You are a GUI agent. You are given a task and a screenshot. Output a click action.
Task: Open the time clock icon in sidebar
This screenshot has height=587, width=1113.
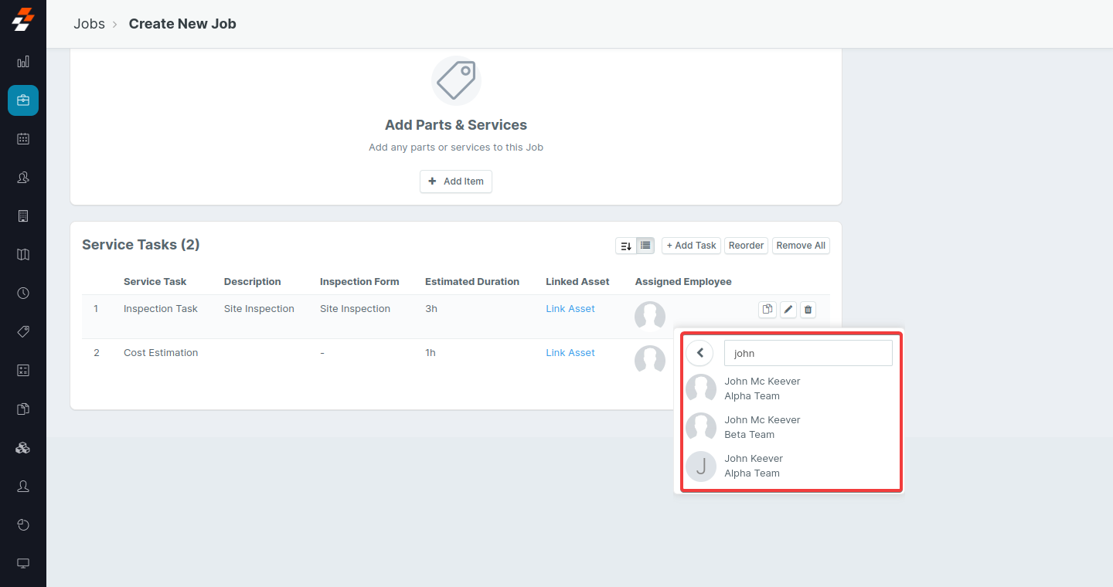click(x=22, y=293)
